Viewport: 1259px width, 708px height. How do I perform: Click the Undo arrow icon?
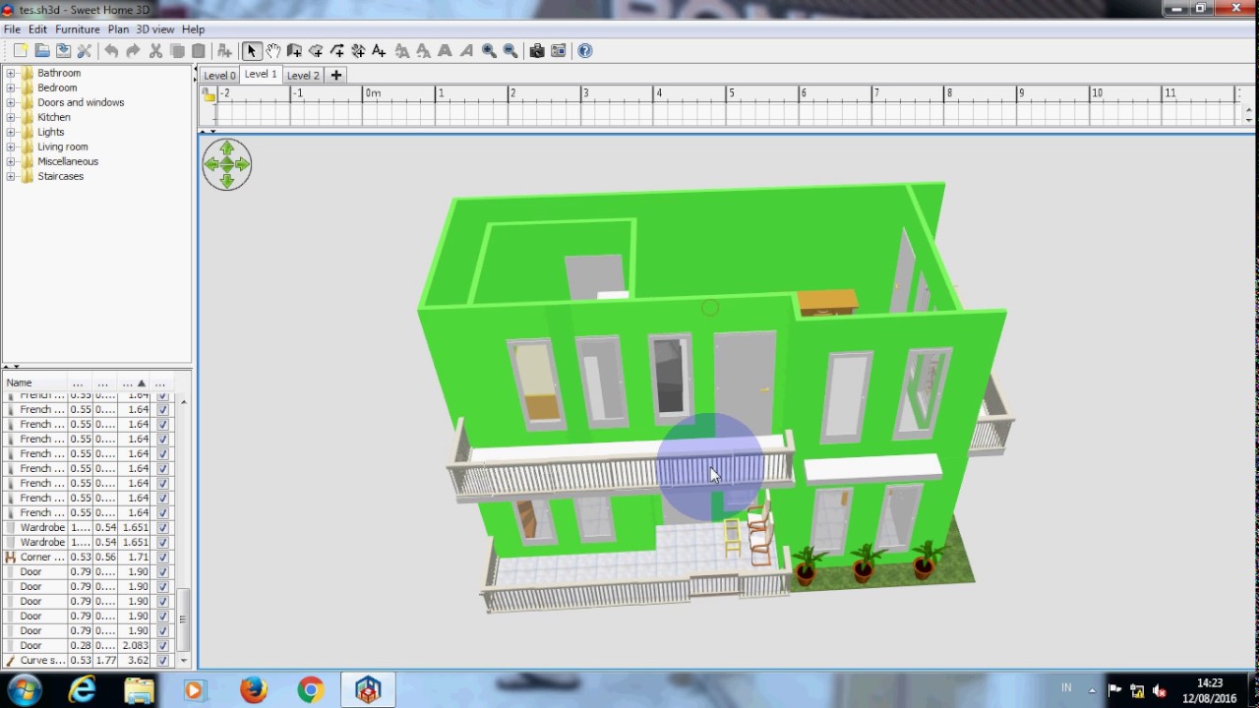click(111, 51)
